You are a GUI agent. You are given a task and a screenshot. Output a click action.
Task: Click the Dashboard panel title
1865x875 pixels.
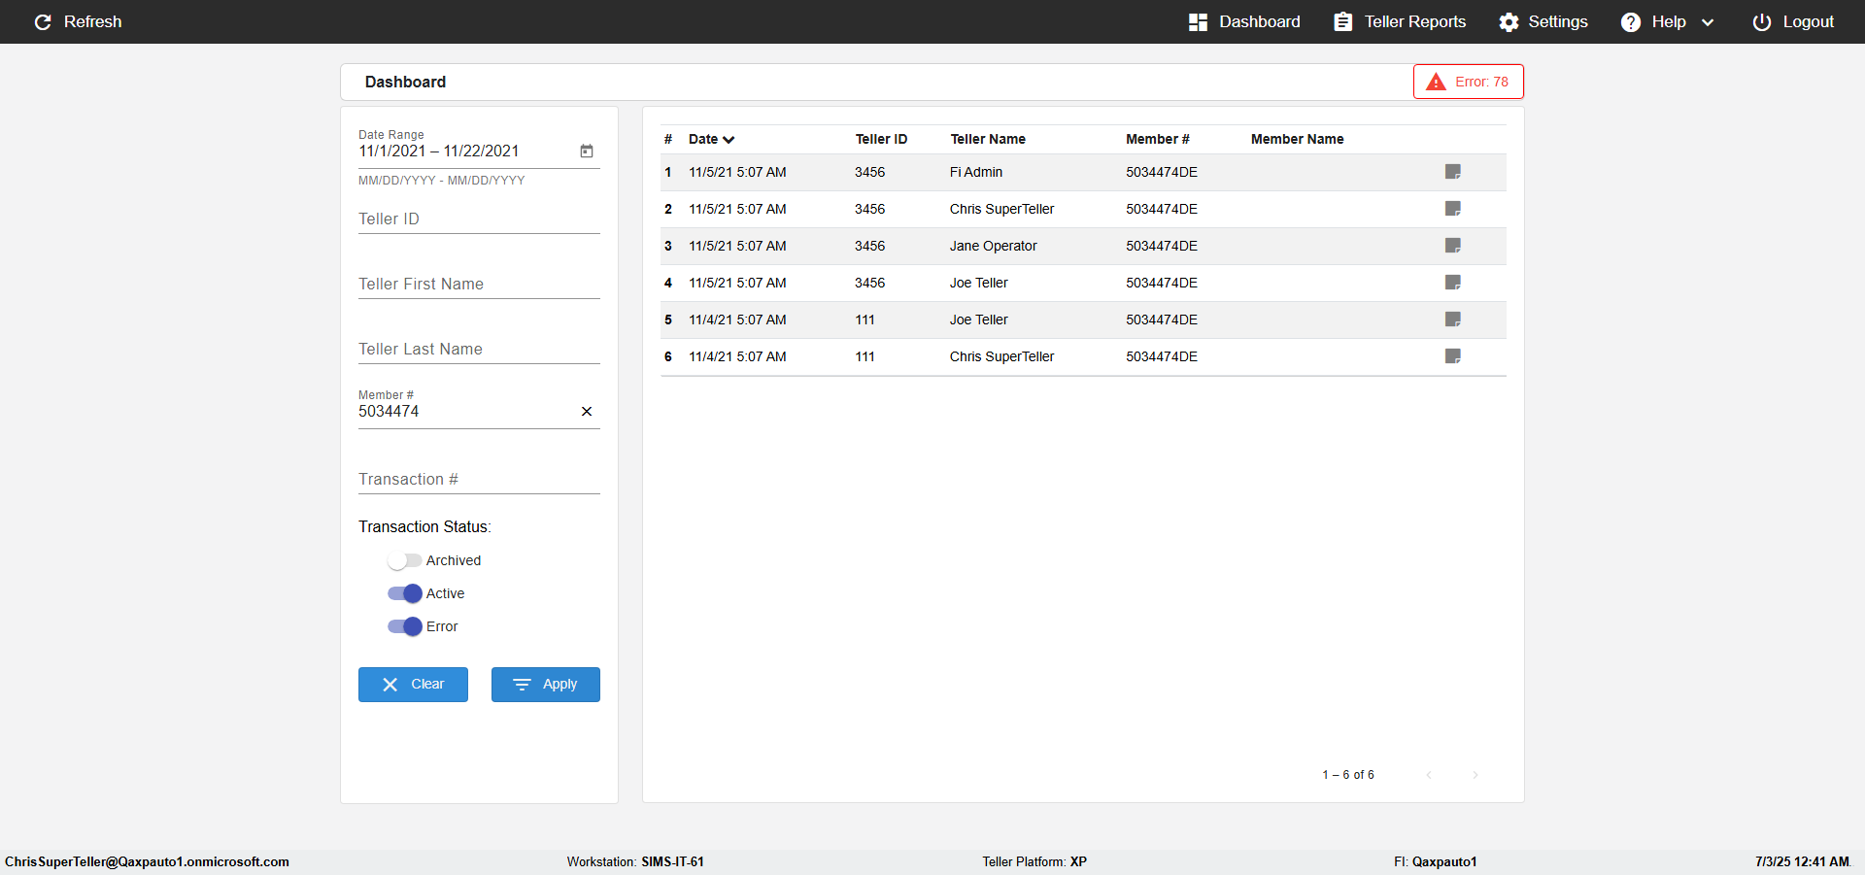[x=405, y=82]
